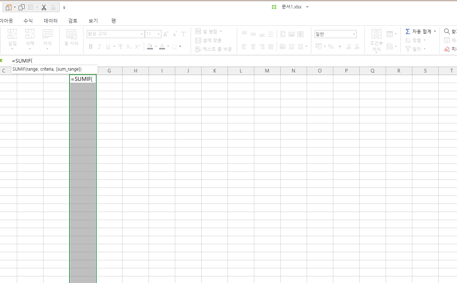The height and width of the screenshot is (283, 457).
Task: Click the eraser clear icon
Action: [447, 49]
